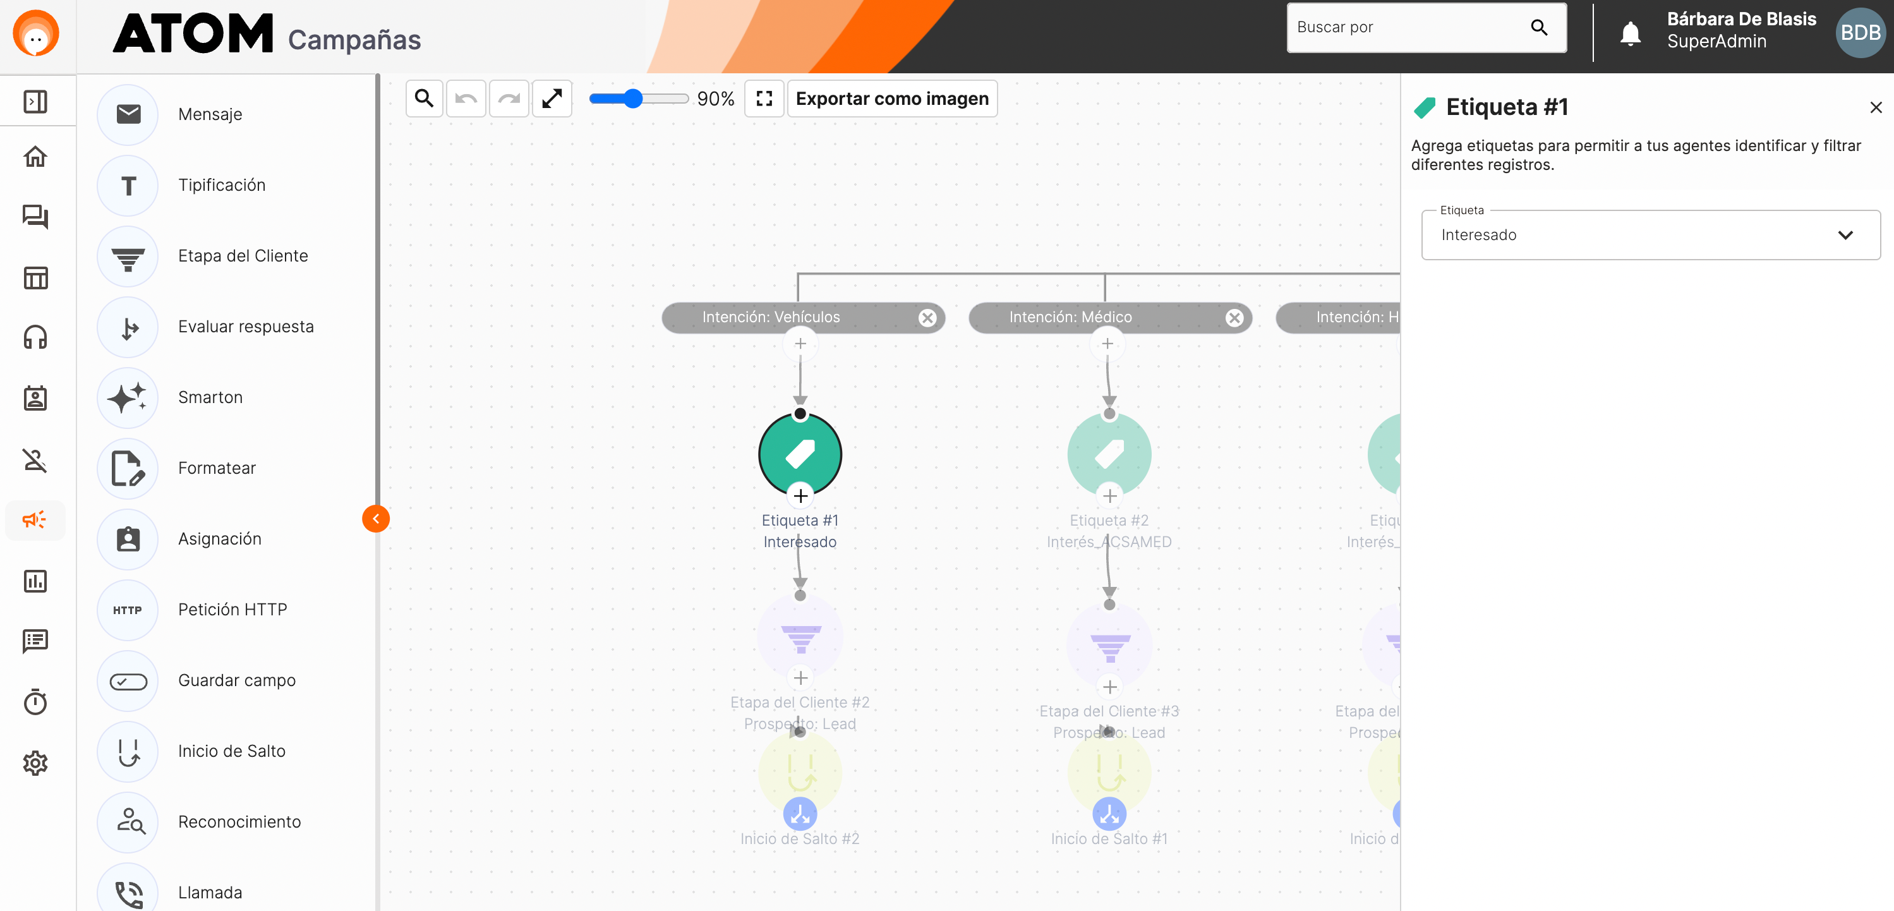Click the redo arrow in toolbar
The width and height of the screenshot is (1894, 911).
point(509,99)
